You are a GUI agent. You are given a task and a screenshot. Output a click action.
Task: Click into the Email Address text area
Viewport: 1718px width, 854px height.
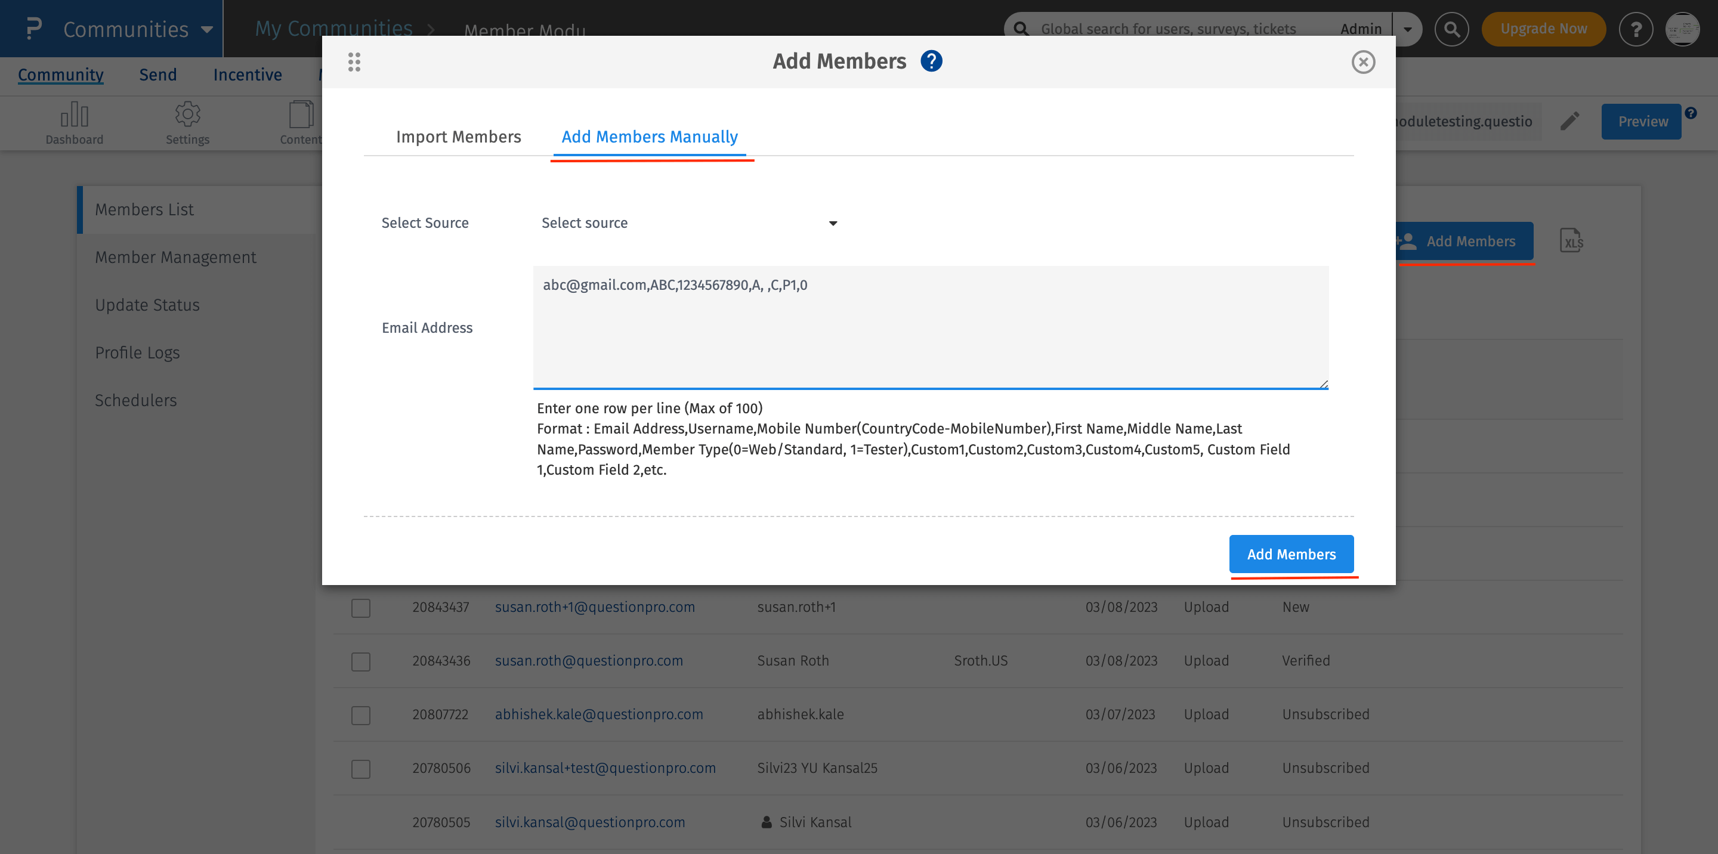pyautogui.click(x=930, y=327)
